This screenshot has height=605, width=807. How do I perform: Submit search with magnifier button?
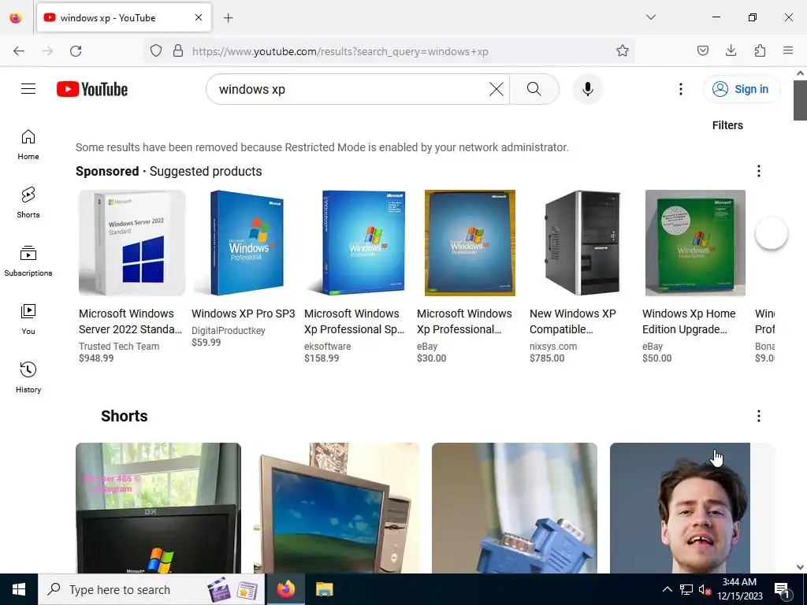click(x=534, y=89)
